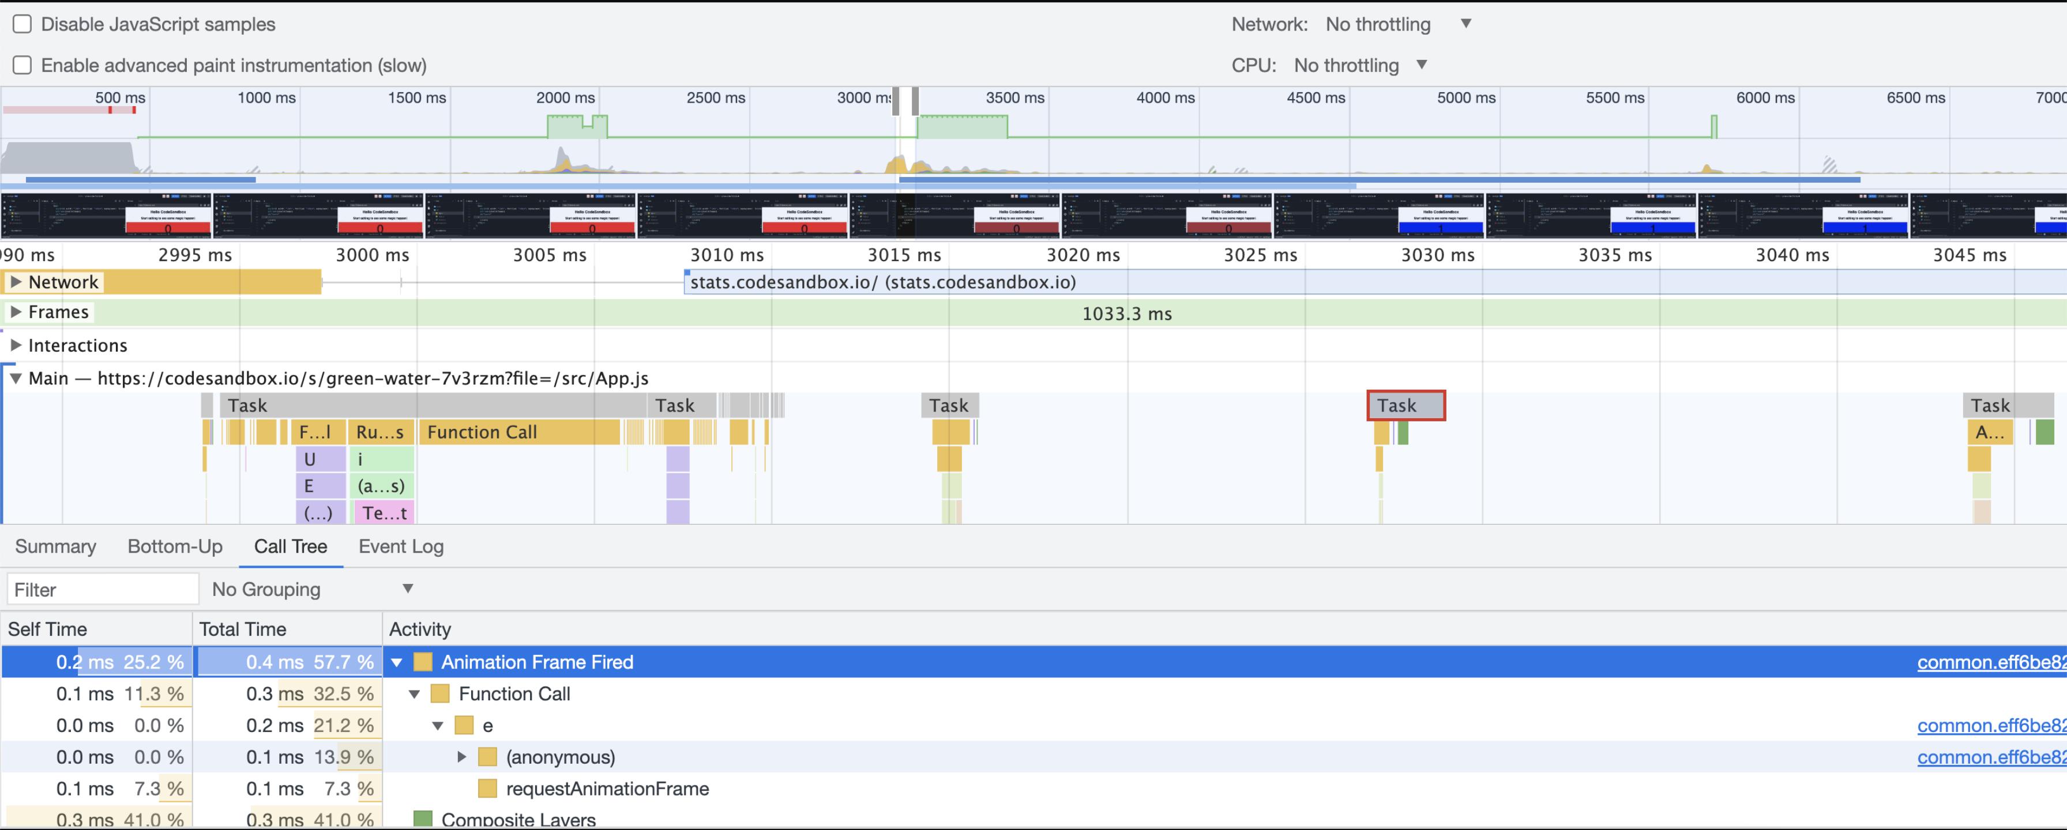
Task: Collapse the Main thread track
Action: point(15,379)
